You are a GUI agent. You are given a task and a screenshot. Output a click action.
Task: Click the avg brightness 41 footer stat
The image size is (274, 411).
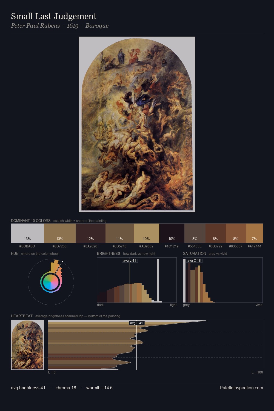(28, 388)
